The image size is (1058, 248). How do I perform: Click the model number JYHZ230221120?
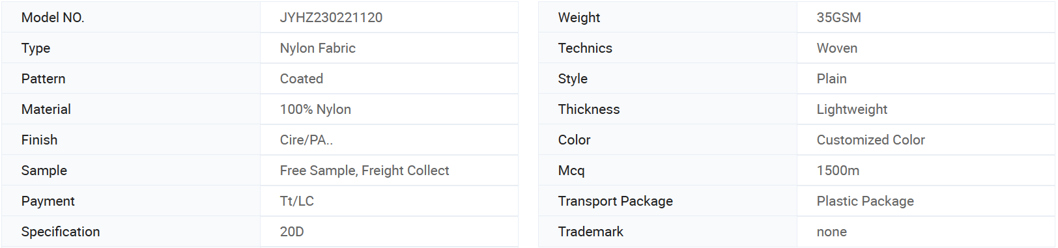[331, 18]
